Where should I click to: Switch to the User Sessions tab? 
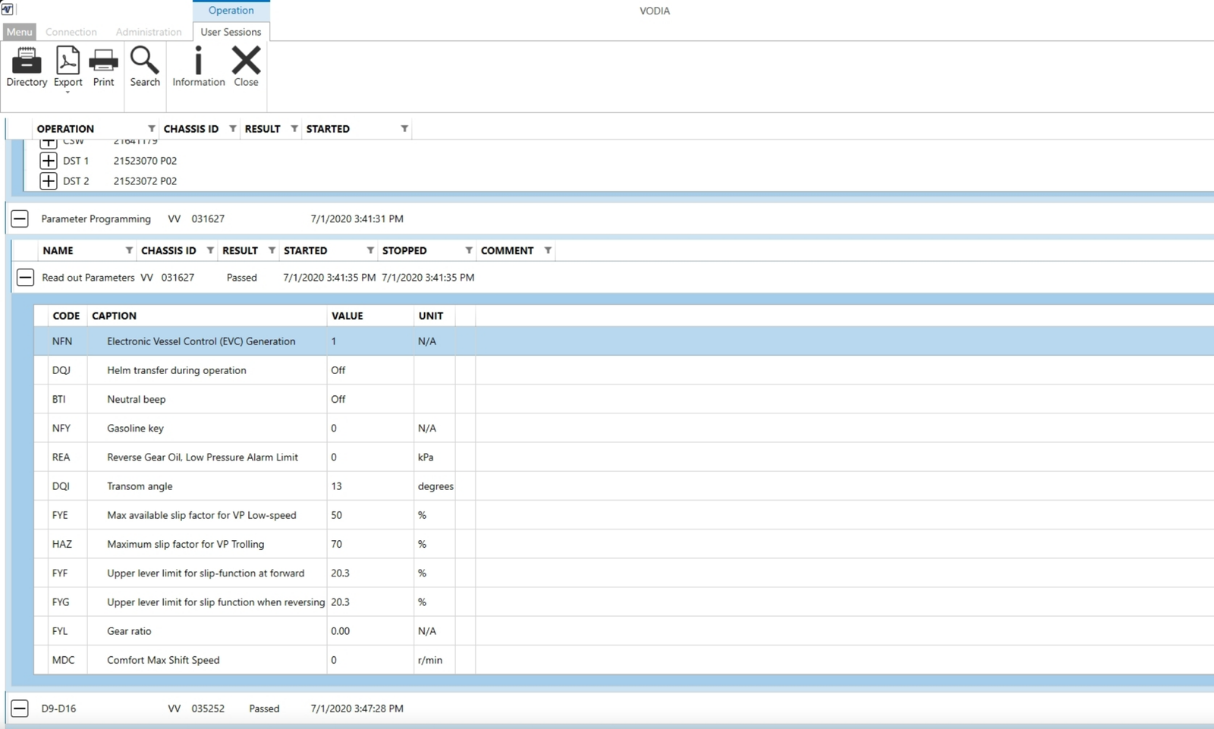coord(231,32)
